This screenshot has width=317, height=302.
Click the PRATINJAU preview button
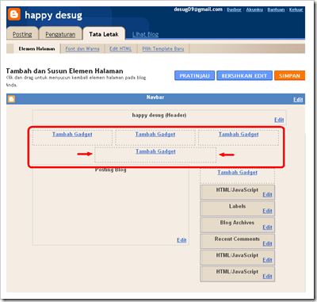coord(194,75)
